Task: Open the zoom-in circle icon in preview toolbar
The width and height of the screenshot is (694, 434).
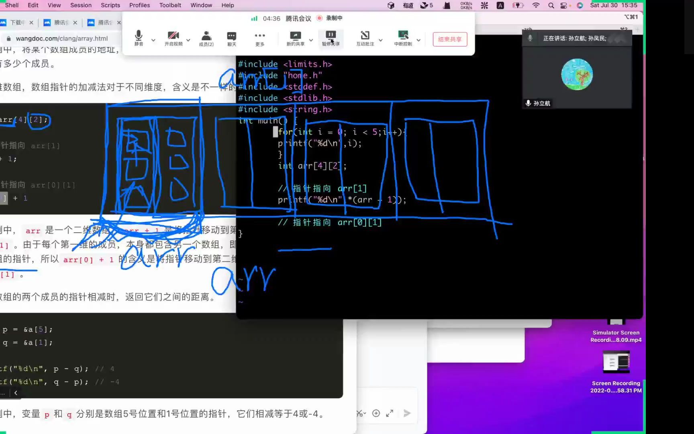Action: (376, 413)
